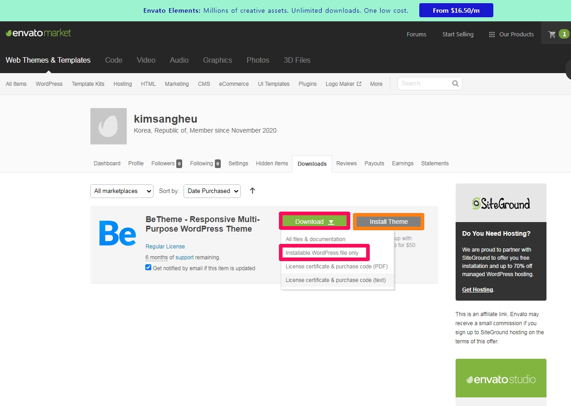Open CMS in sub-navigation

204,84
